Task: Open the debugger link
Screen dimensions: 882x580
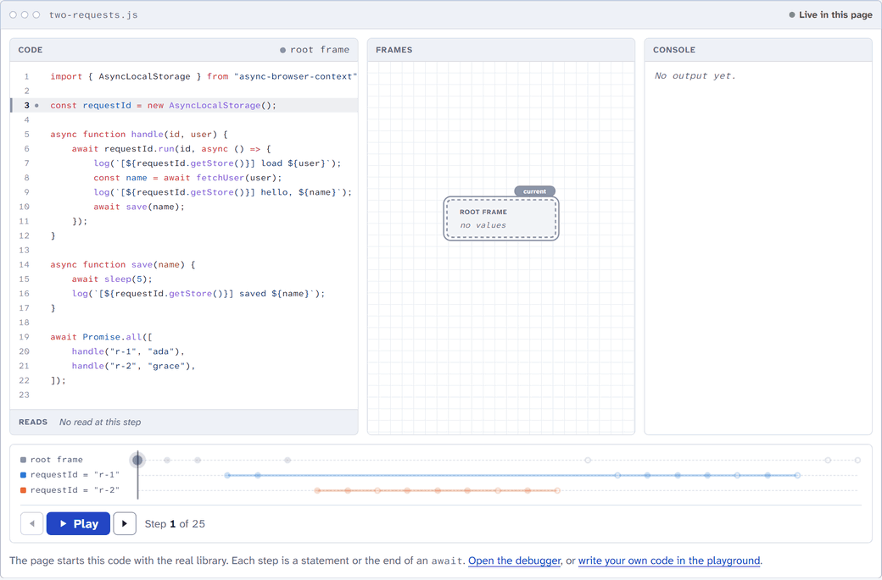Action: tap(514, 561)
